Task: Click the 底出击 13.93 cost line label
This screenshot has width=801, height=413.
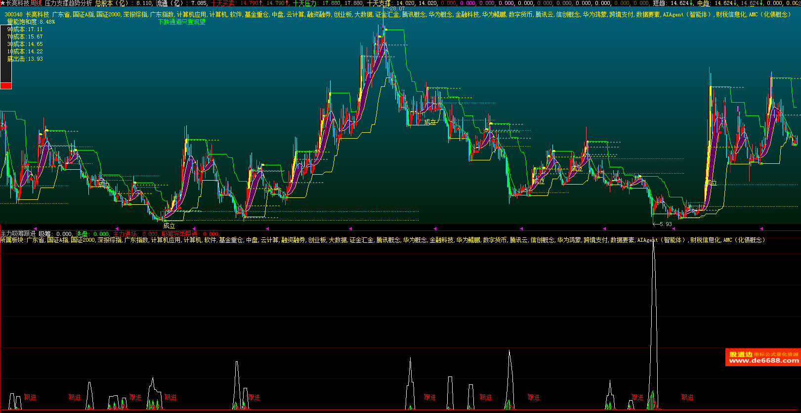Action: pyautogui.click(x=25, y=59)
